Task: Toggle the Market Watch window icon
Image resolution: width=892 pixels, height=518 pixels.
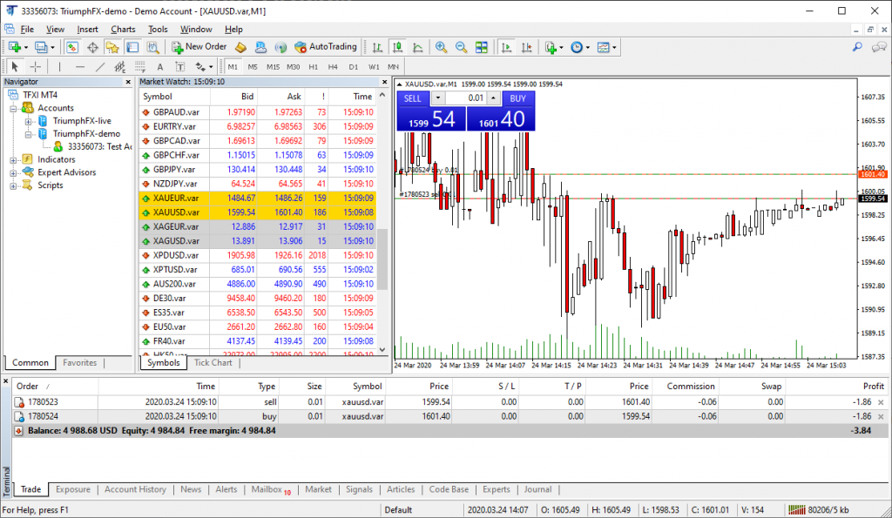Action: coord(71,47)
